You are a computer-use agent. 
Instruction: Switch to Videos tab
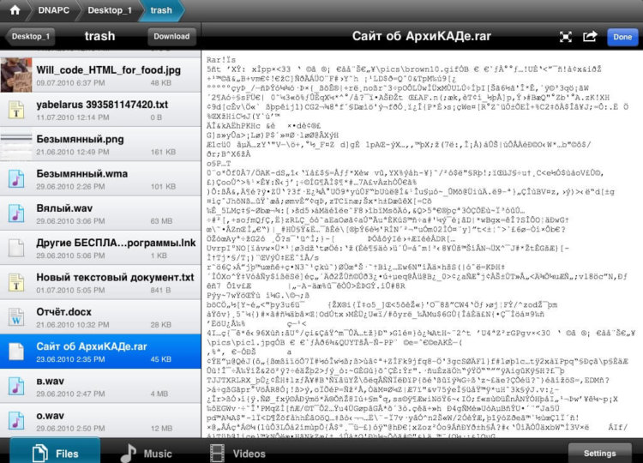(237, 453)
